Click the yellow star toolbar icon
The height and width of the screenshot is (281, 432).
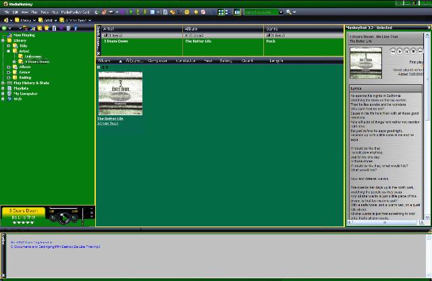point(196,12)
